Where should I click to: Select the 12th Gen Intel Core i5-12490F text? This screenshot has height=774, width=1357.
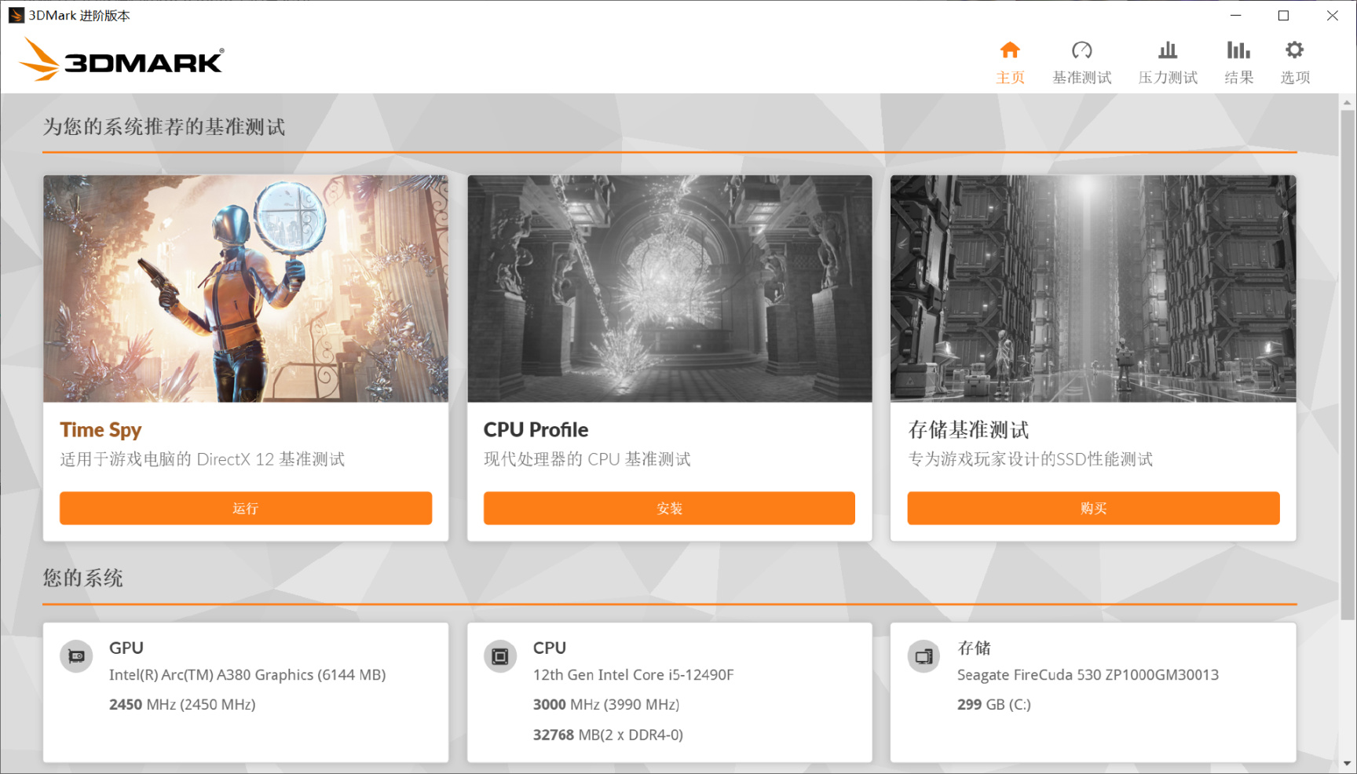tap(633, 675)
